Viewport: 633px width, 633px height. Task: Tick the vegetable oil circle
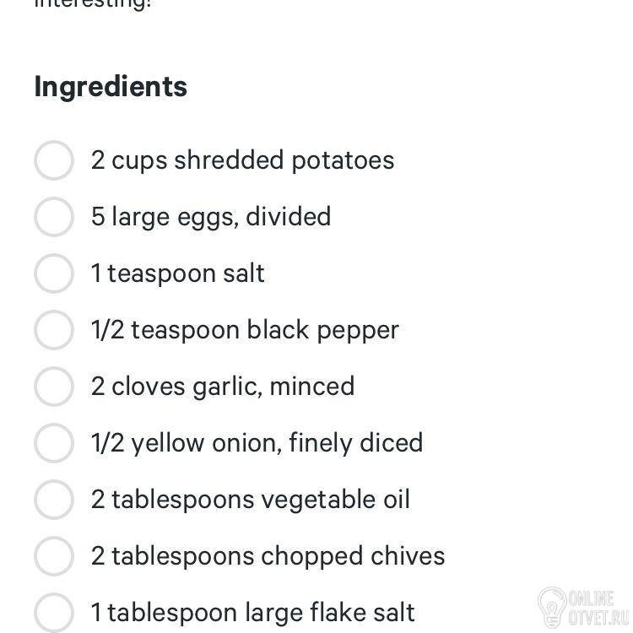(x=54, y=500)
